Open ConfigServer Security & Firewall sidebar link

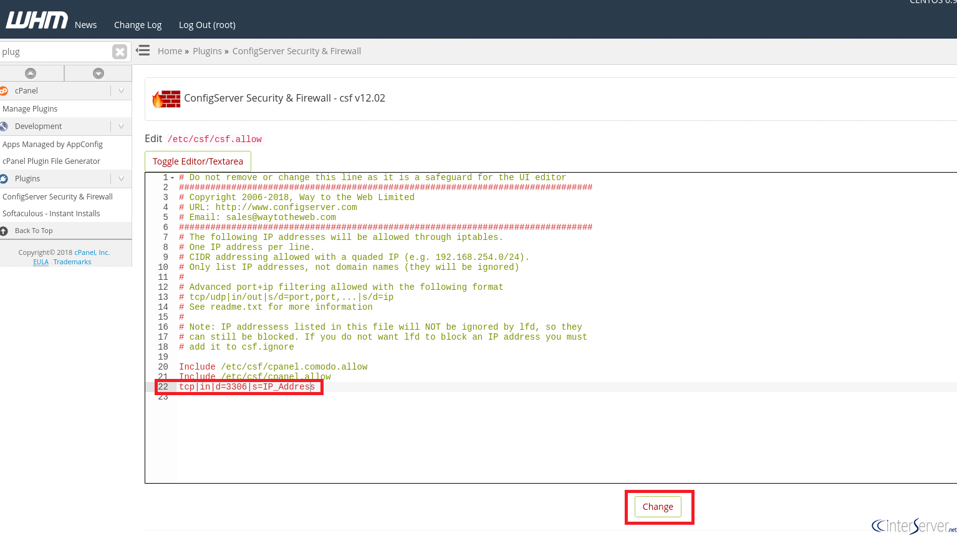(57, 196)
